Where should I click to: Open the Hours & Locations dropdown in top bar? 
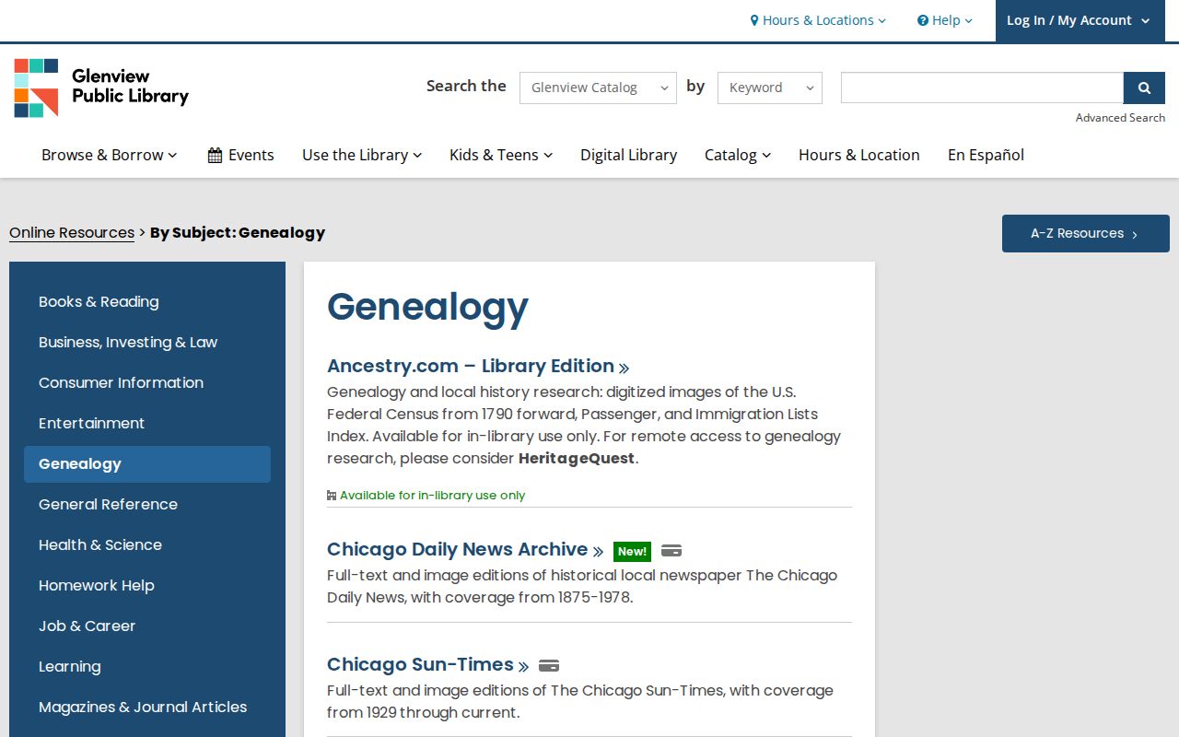tap(818, 20)
